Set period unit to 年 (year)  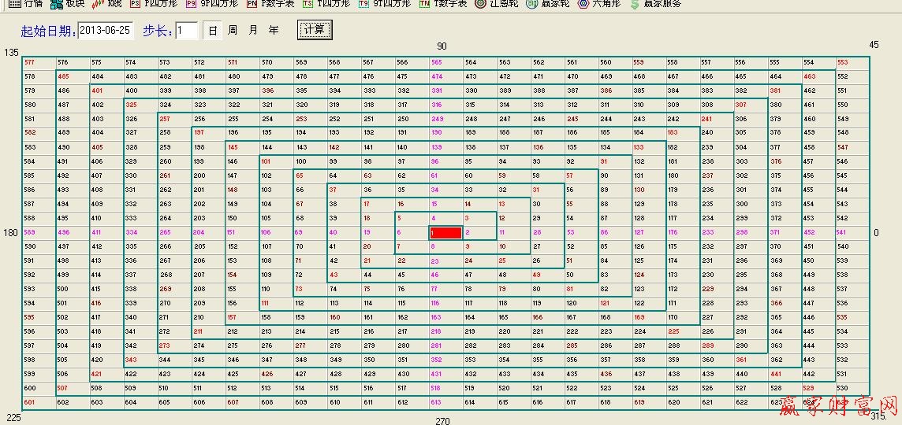pyautogui.click(x=274, y=31)
